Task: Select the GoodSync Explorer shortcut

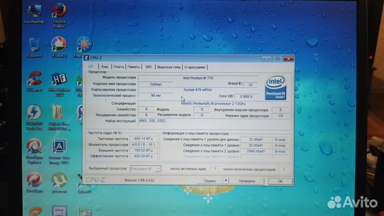Action: pyautogui.click(x=34, y=151)
